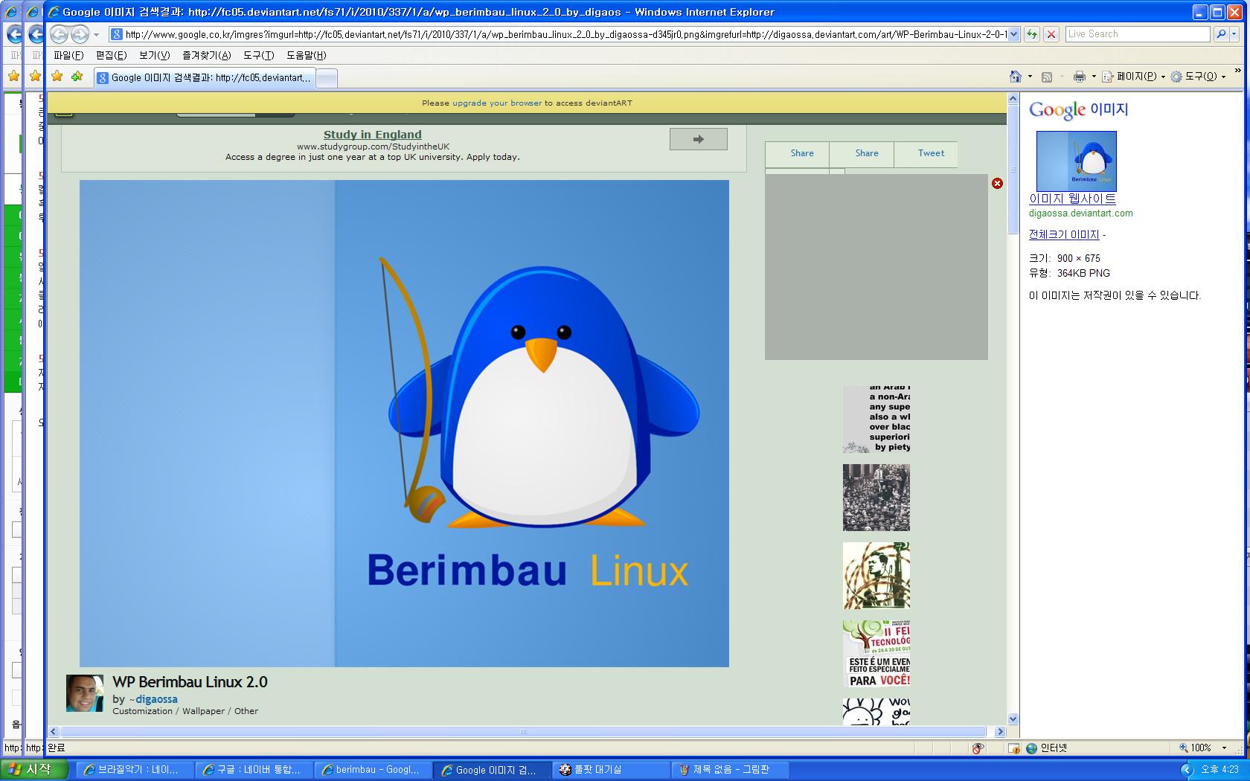
Task: Click the privacy report eye icon in status bar
Action: [978, 748]
